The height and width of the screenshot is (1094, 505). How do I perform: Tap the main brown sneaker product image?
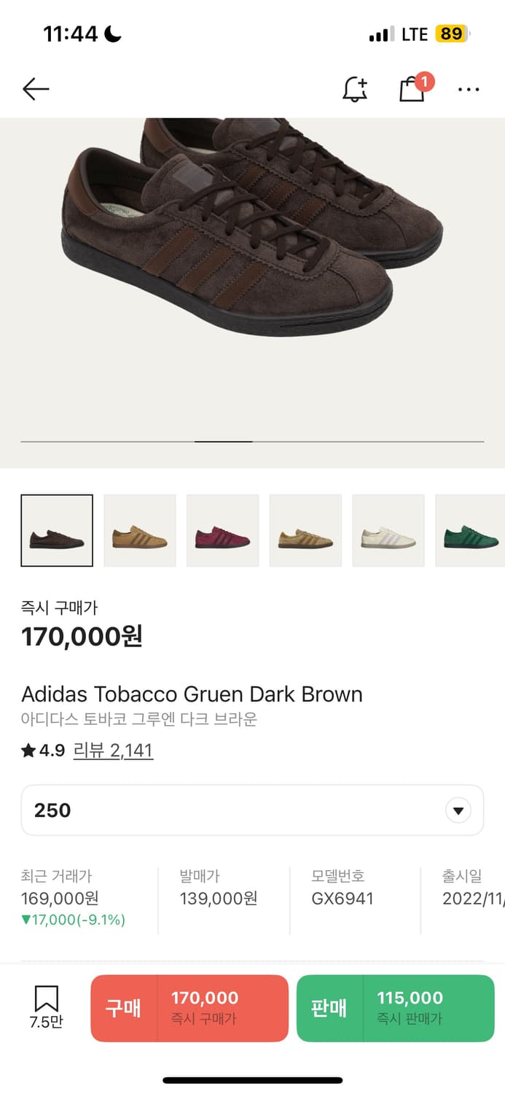(x=252, y=233)
